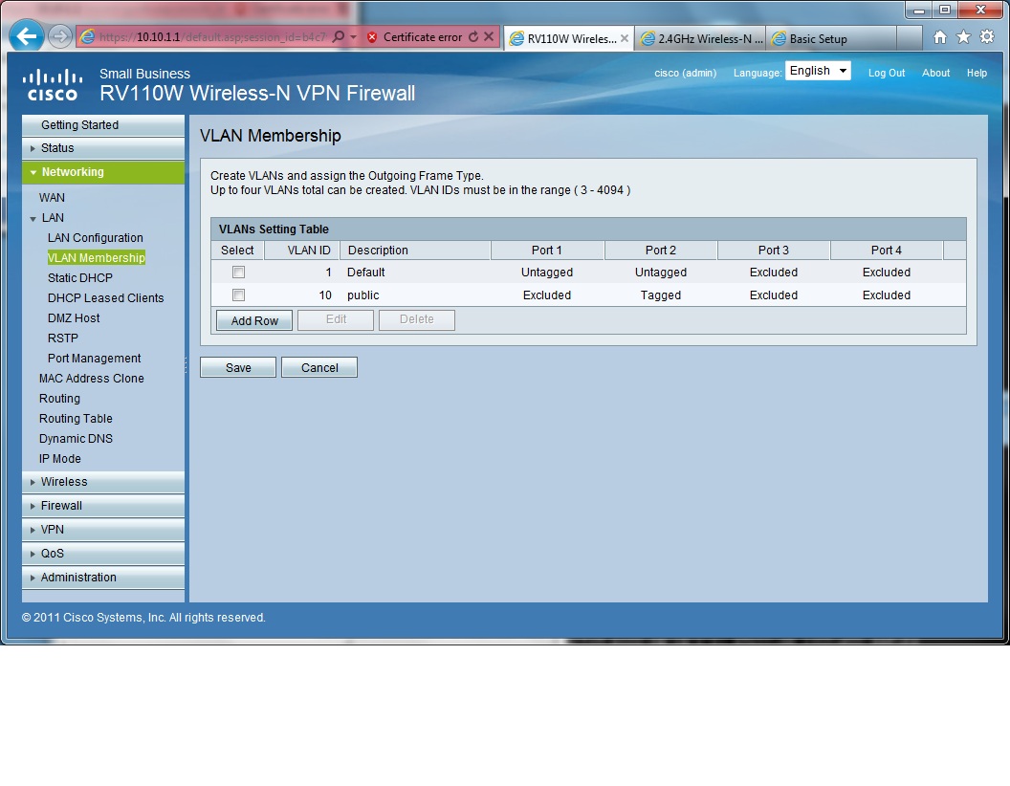The width and height of the screenshot is (1010, 786).
Task: Open the WAN page
Action: point(52,198)
